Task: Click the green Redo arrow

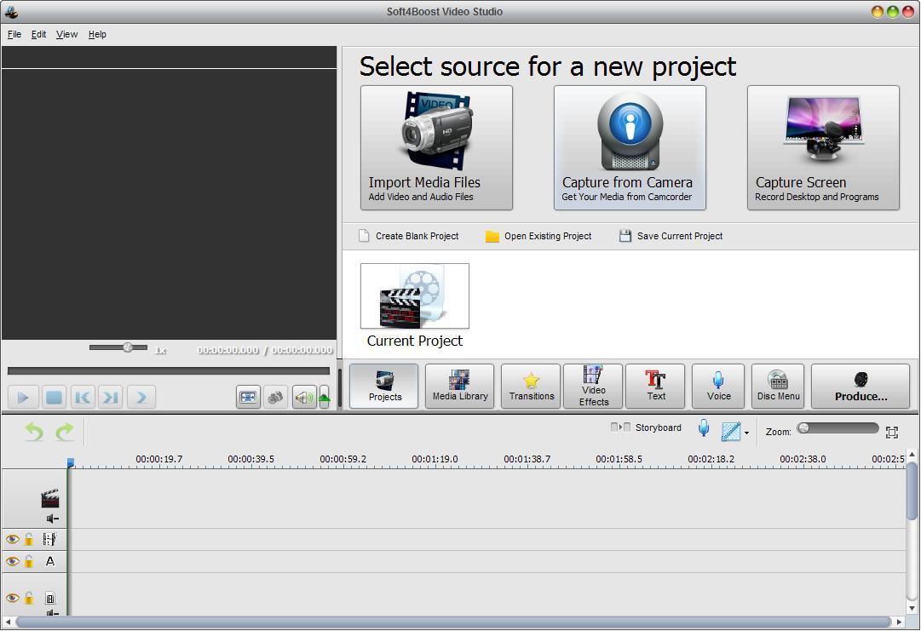Action: (65, 432)
